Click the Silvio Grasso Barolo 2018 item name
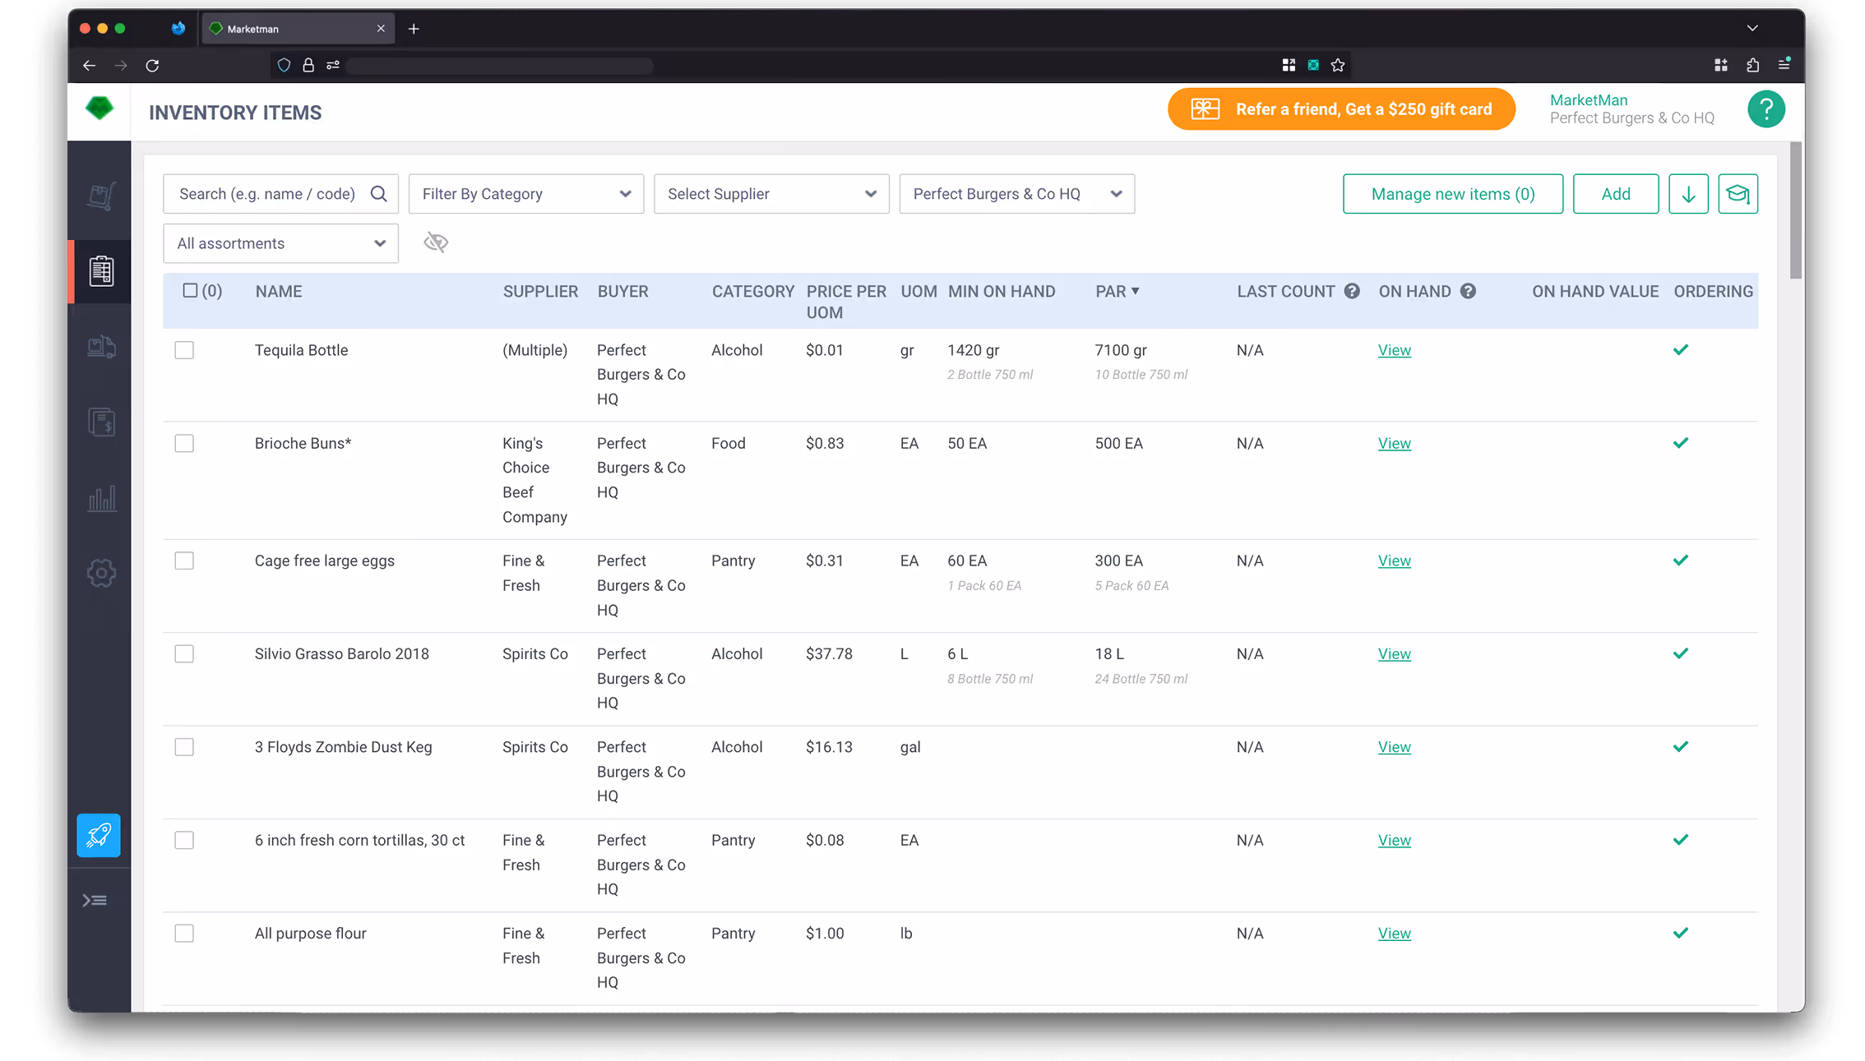The height and width of the screenshot is (1061, 1865). point(341,654)
